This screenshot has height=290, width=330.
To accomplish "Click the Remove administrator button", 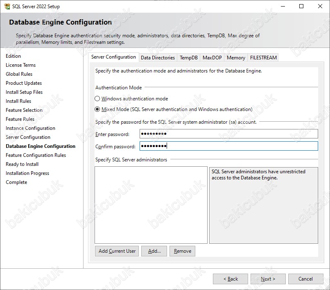I will pyautogui.click(x=183, y=251).
